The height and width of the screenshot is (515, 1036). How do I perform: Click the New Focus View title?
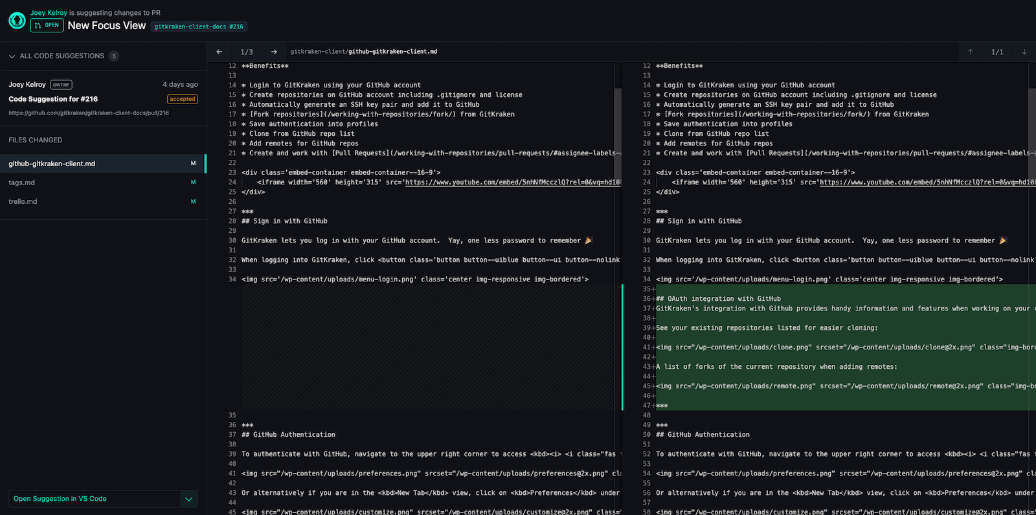coord(107,26)
